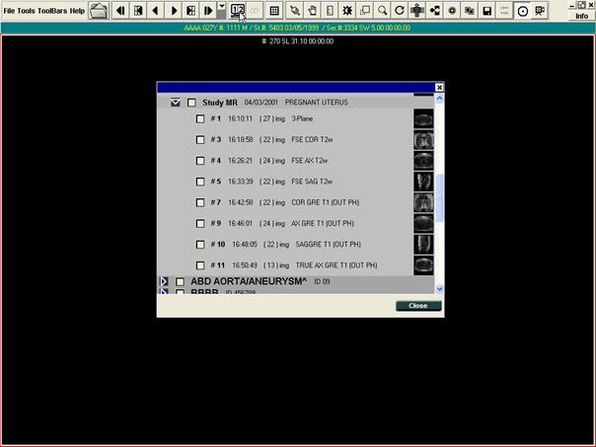Click the single left-arrow previous image icon
Viewport: 596px width, 447px height.
tap(156, 10)
